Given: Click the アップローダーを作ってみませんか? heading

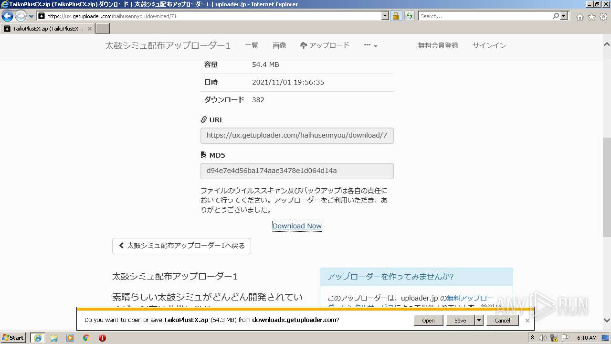Looking at the screenshot, I should coord(390,277).
